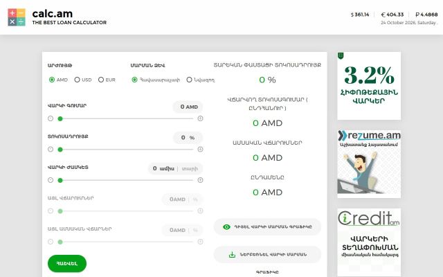Click the other payments slider handle
The image size is (443, 277).
point(60,211)
